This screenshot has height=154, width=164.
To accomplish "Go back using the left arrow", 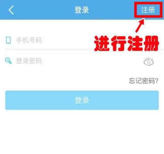I will point(11,10).
